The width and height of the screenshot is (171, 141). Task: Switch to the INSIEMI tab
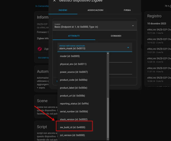pyautogui.click(x=63, y=10)
